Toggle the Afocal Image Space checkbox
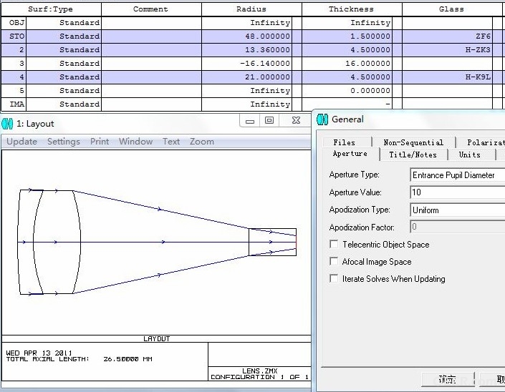 pos(334,261)
